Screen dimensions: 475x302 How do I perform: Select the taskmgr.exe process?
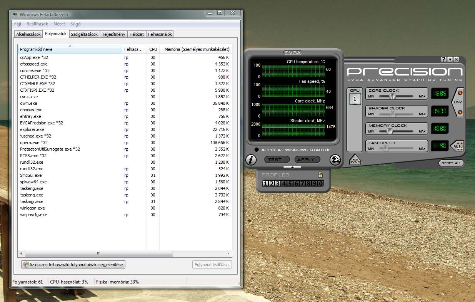tap(125, 201)
